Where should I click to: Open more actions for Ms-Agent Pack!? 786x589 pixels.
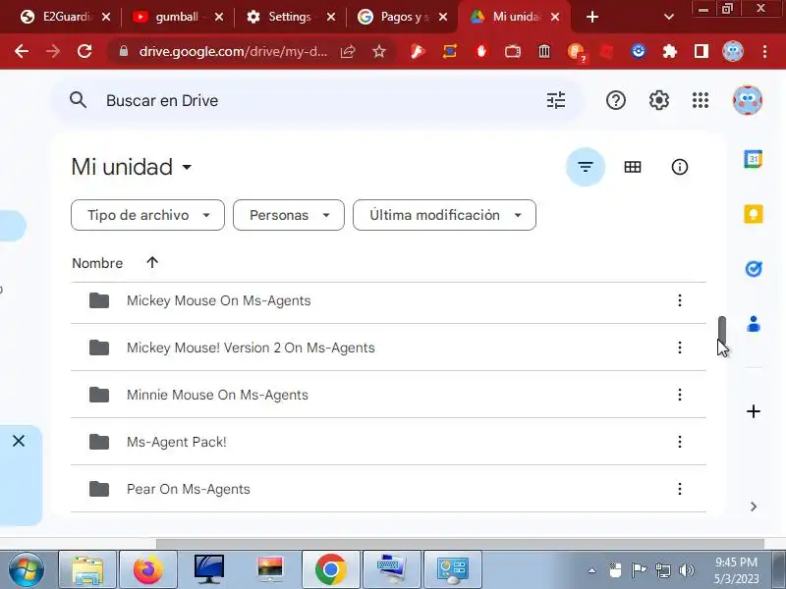pyautogui.click(x=679, y=442)
